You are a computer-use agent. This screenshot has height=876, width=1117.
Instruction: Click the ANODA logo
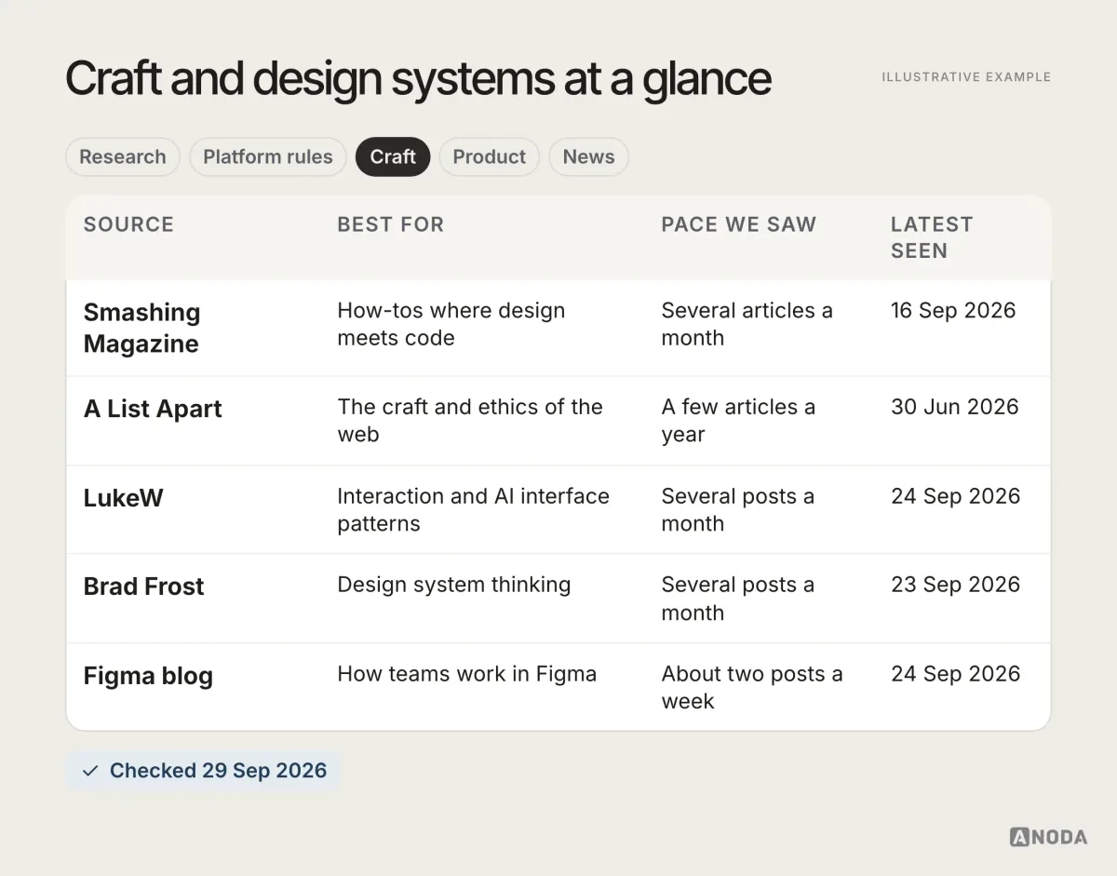tap(1048, 837)
